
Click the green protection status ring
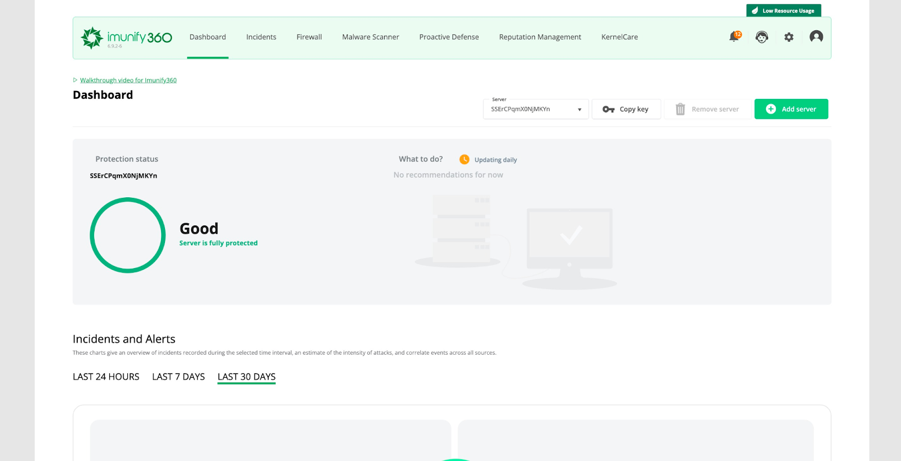click(128, 235)
